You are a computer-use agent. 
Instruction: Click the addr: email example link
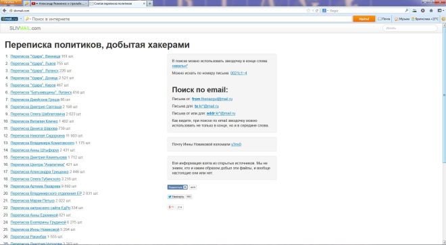221,114
